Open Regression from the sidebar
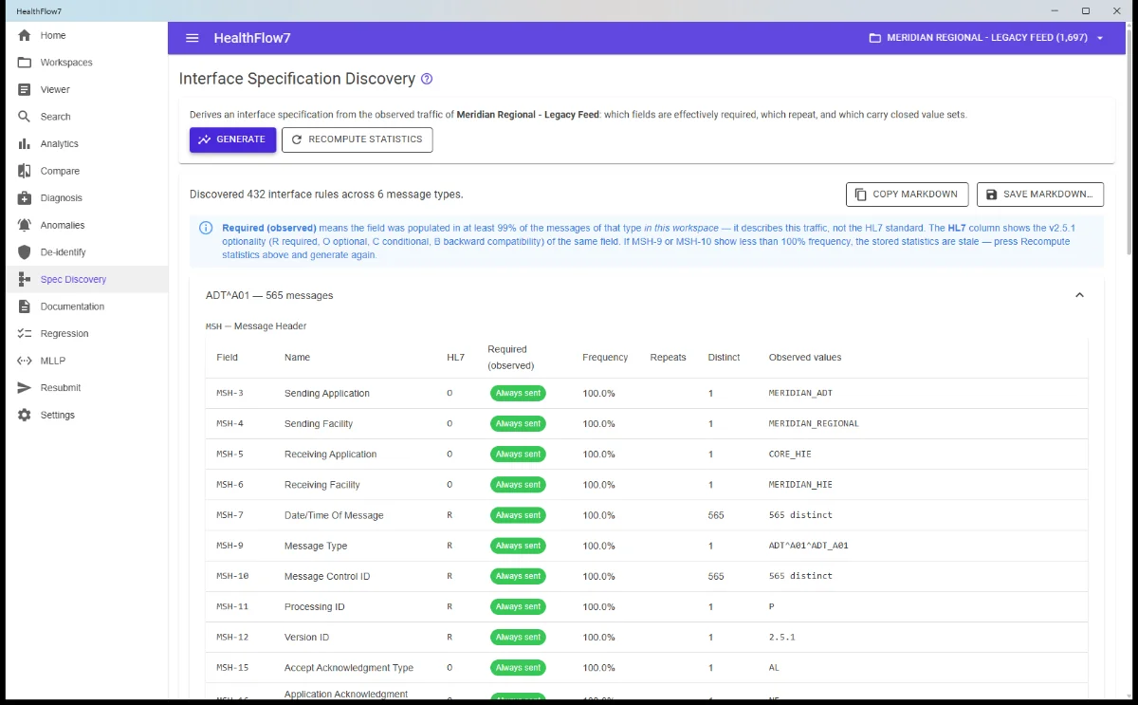The width and height of the screenshot is (1138, 705). [84, 334]
